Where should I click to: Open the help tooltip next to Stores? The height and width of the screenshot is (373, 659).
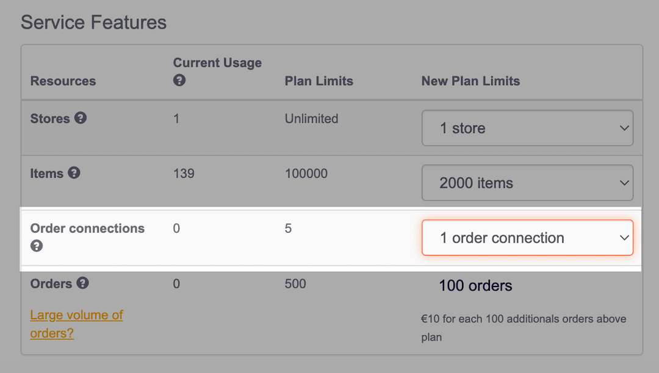click(x=81, y=118)
